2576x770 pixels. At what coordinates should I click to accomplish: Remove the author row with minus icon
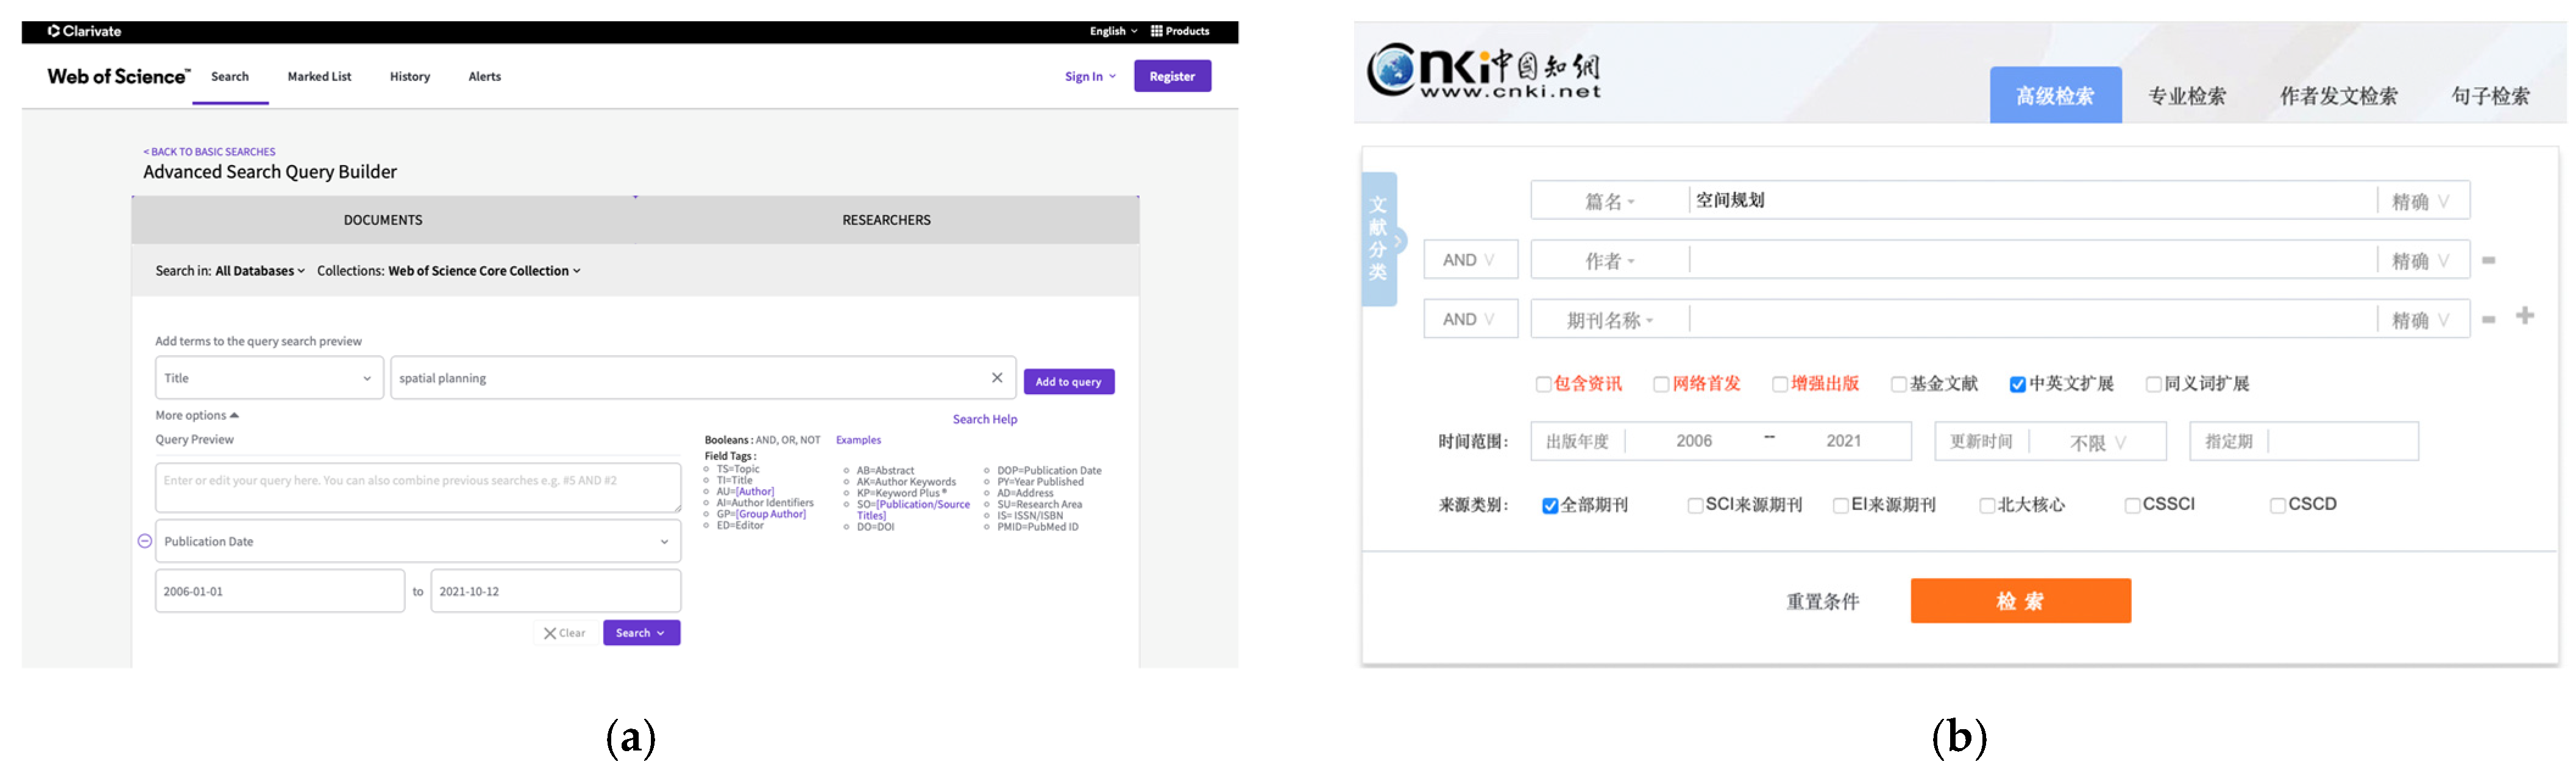(2488, 260)
